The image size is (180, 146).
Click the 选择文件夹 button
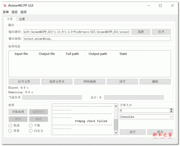click(x=57, y=81)
